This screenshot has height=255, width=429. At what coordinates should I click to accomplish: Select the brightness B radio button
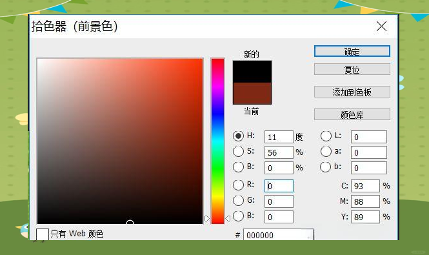pos(238,167)
